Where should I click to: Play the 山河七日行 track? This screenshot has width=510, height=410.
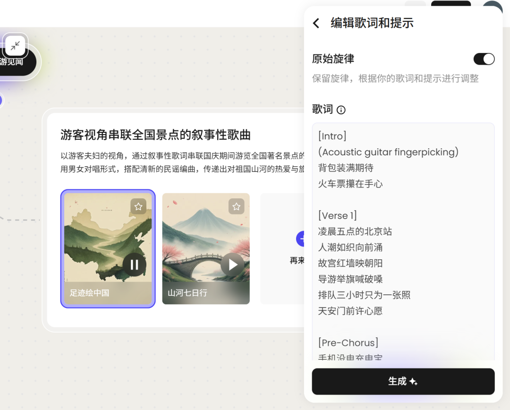coord(232,265)
